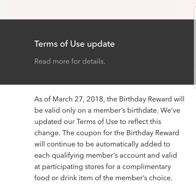Image resolution: width=196 pixels, height=196 pixels.
Task: Select the dark Terms of Use banner card
Action: pos(97,52)
